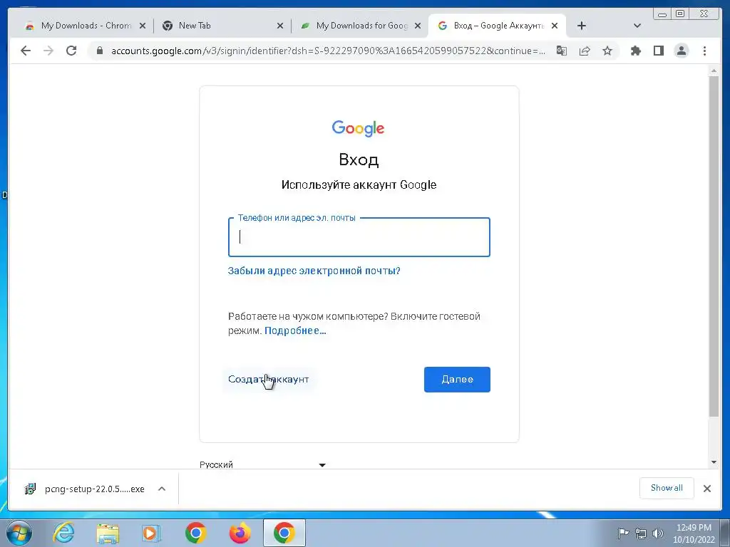The height and width of the screenshot is (547, 730).
Task: Bookmark this page with the star icon
Action: tap(607, 51)
